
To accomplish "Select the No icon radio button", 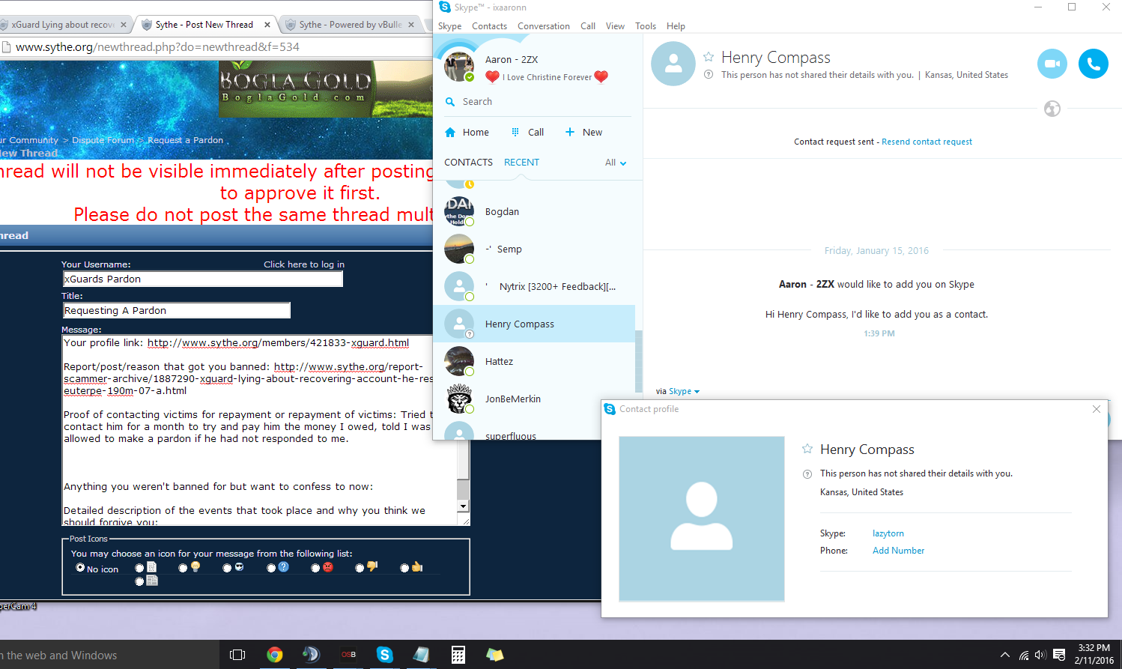I will [80, 568].
